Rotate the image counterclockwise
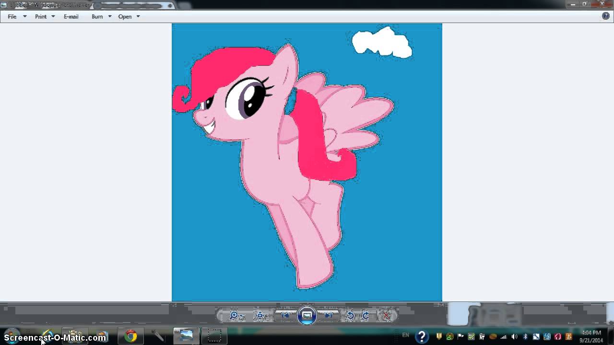Viewport: 614px width, 345px height. (351, 316)
